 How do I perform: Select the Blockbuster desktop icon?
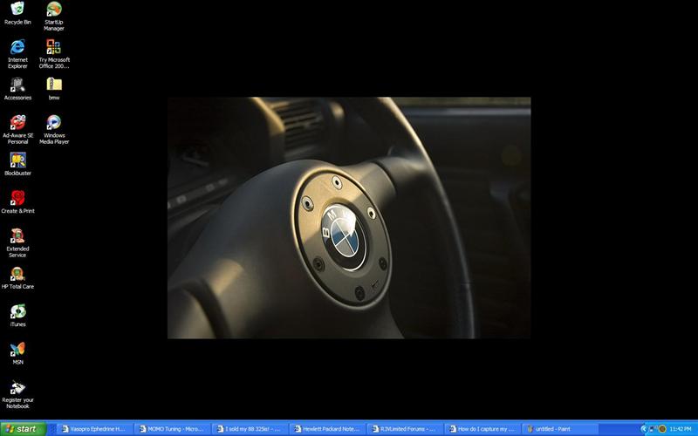(x=17, y=160)
